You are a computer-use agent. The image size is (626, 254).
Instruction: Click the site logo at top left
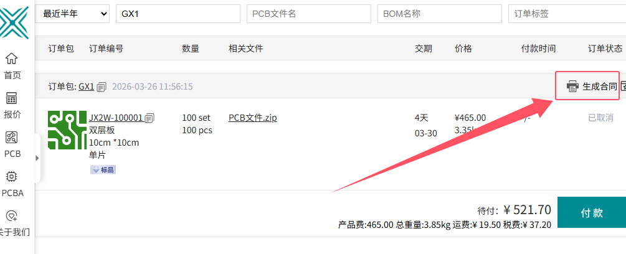click(x=14, y=22)
